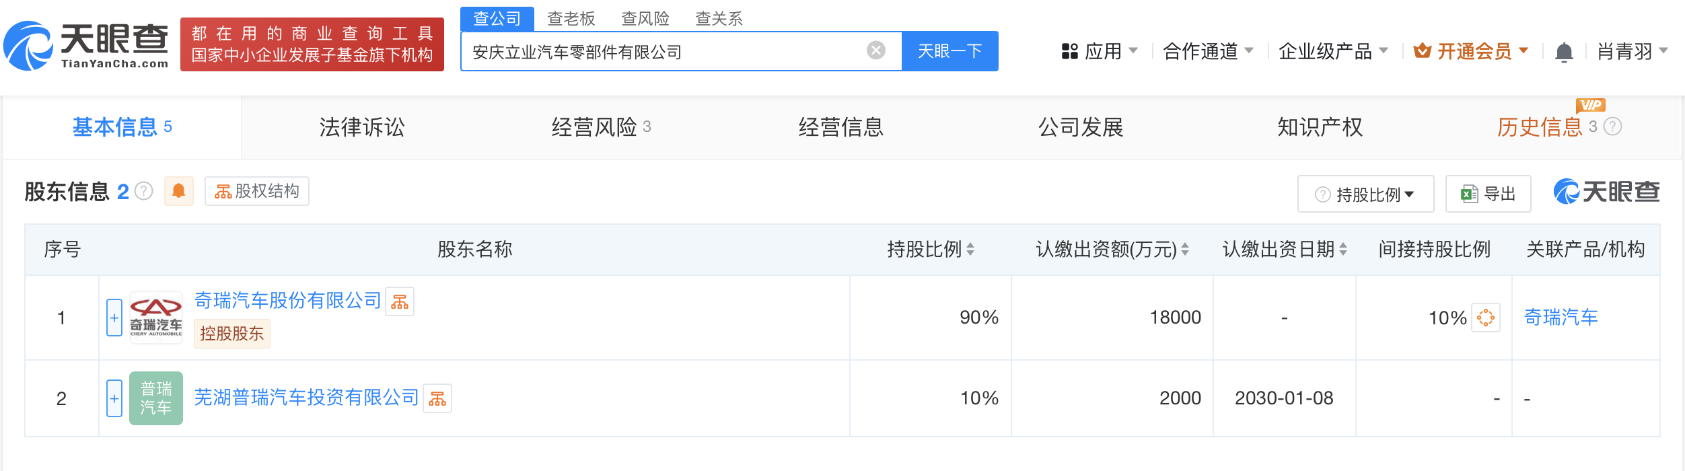Image resolution: width=1685 pixels, height=471 pixels.
Task: Switch to the 法律诉讼 tab
Action: [x=362, y=127]
